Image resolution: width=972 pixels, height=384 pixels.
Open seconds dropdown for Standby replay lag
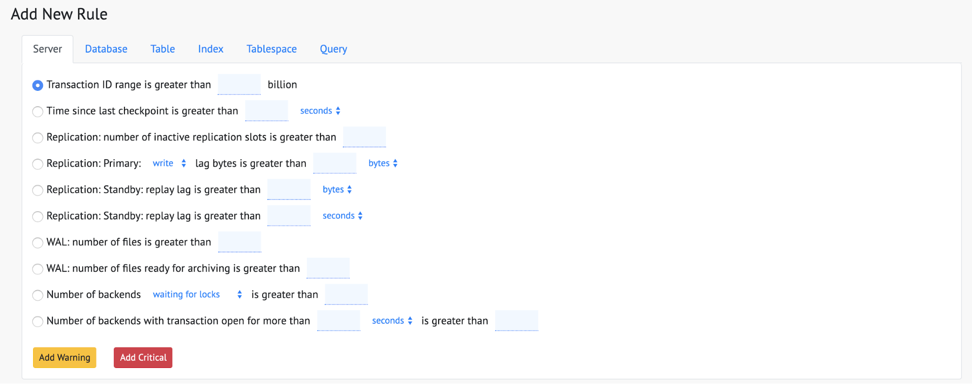(342, 216)
